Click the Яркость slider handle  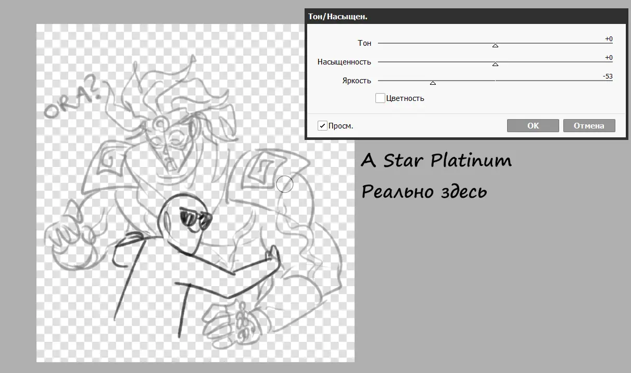(x=433, y=83)
